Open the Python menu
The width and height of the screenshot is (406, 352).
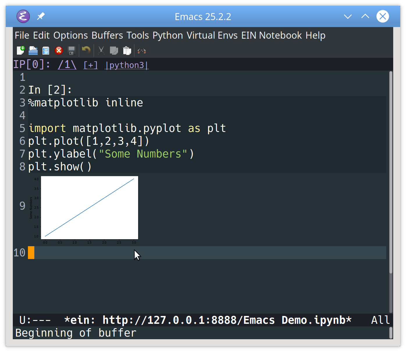coord(168,35)
